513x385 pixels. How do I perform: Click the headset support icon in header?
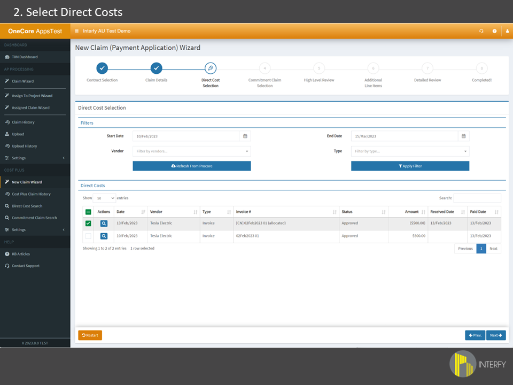point(481,31)
